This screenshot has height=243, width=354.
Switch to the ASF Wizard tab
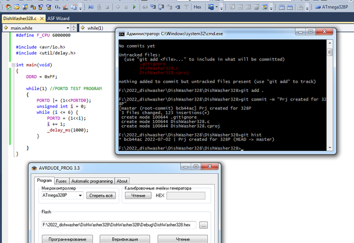tap(58, 18)
